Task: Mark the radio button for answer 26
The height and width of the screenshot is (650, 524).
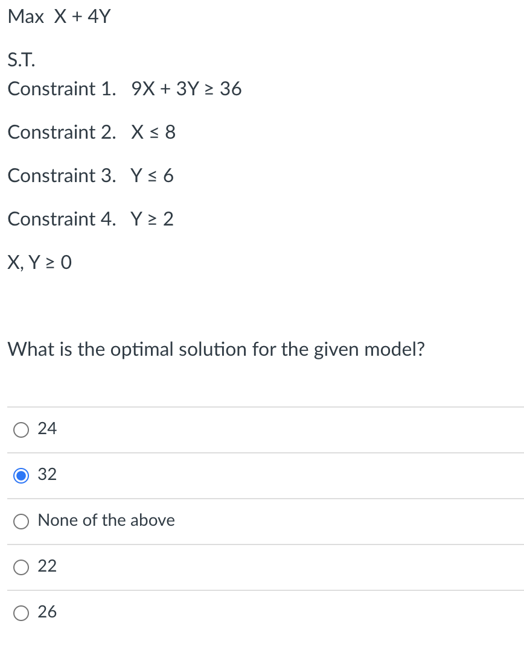Action: 21,613
